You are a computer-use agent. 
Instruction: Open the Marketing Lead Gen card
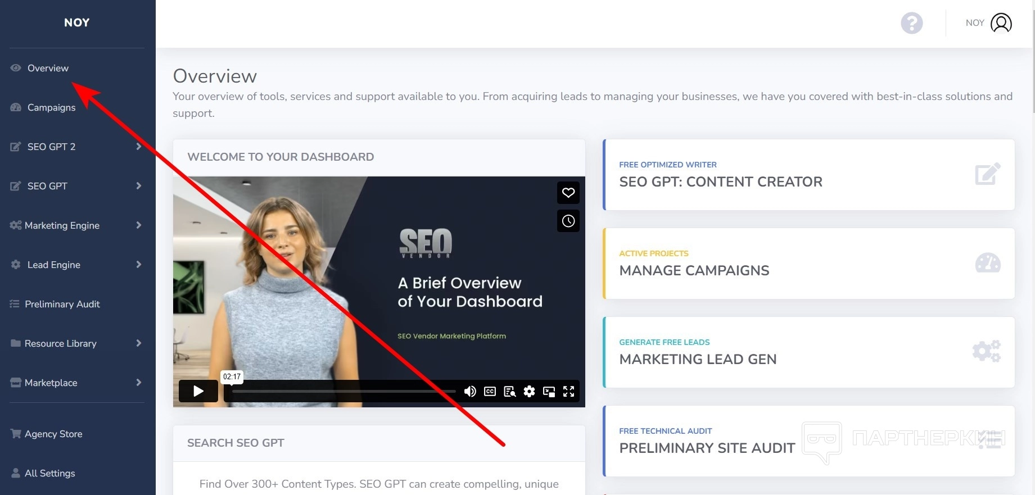coord(808,352)
